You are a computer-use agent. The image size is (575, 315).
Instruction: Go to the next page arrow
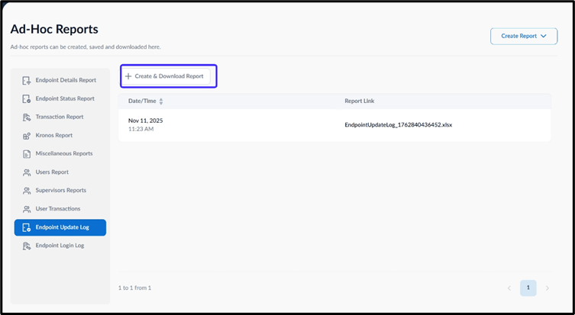tap(548, 288)
